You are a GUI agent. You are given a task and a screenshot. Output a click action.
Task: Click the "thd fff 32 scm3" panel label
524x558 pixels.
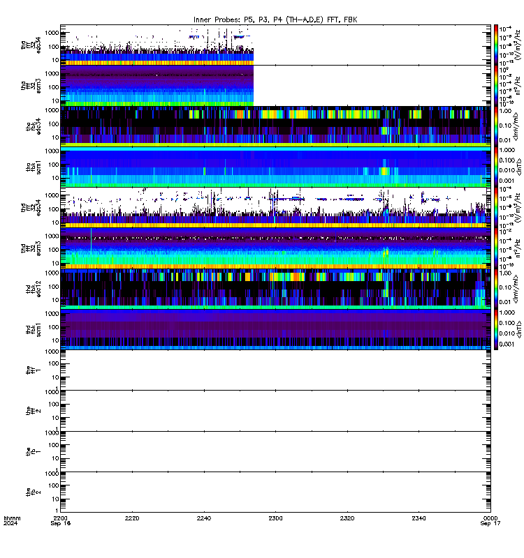tap(31, 248)
